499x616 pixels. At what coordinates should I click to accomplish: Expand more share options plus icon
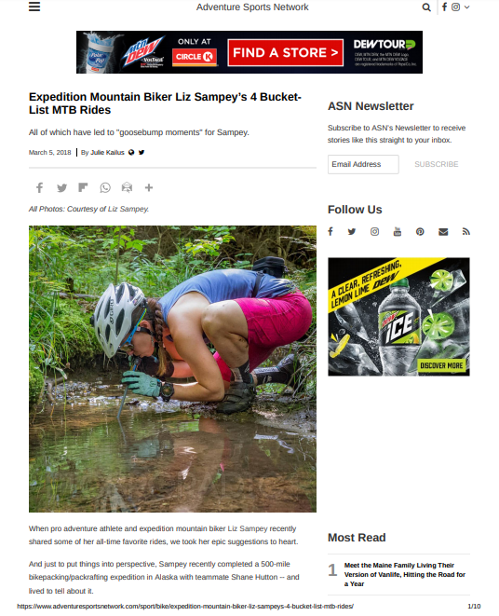pos(148,187)
